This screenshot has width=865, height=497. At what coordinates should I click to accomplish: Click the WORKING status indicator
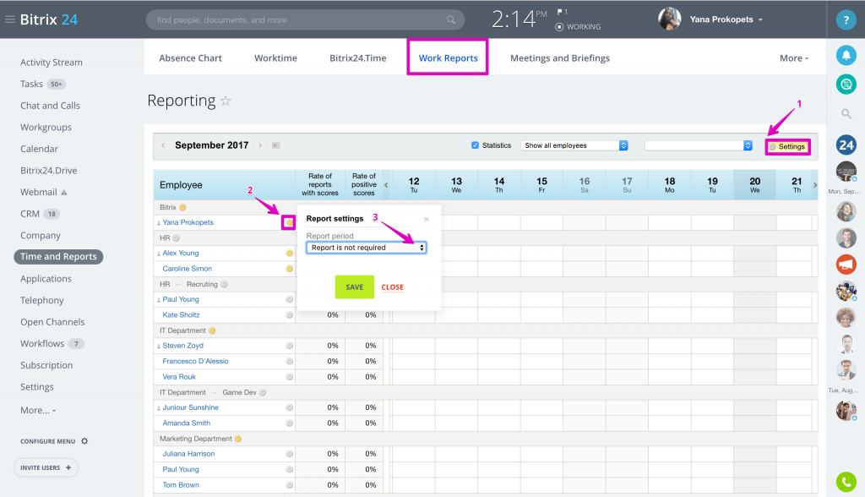578,26
